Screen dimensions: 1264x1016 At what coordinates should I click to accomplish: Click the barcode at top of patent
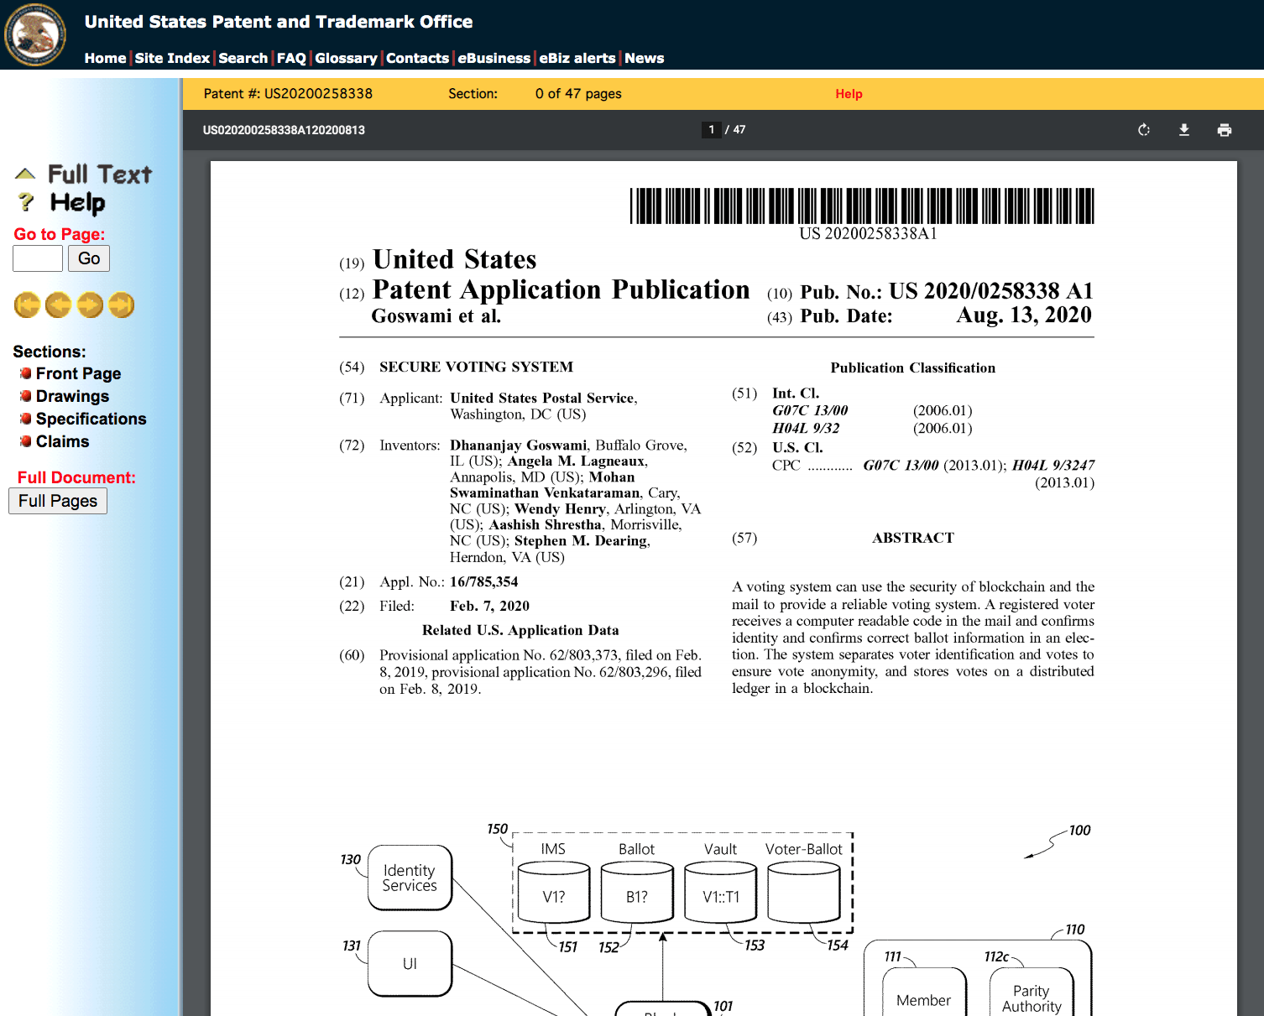(x=862, y=206)
